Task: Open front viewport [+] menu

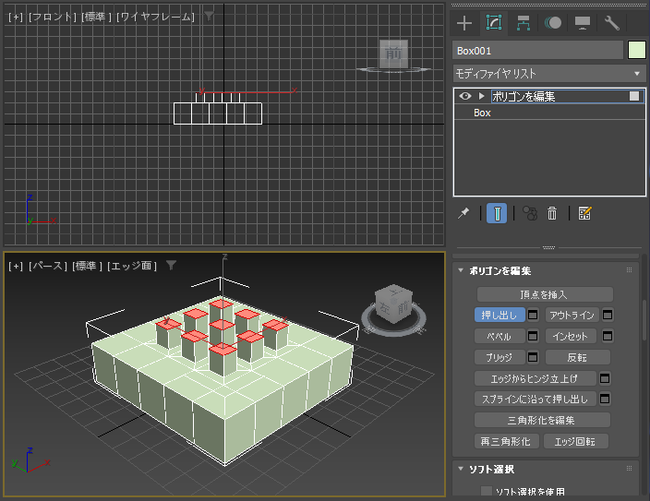Action: [16, 17]
